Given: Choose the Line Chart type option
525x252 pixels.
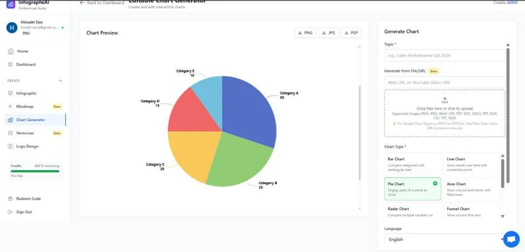Looking at the screenshot, I should point(470,164).
